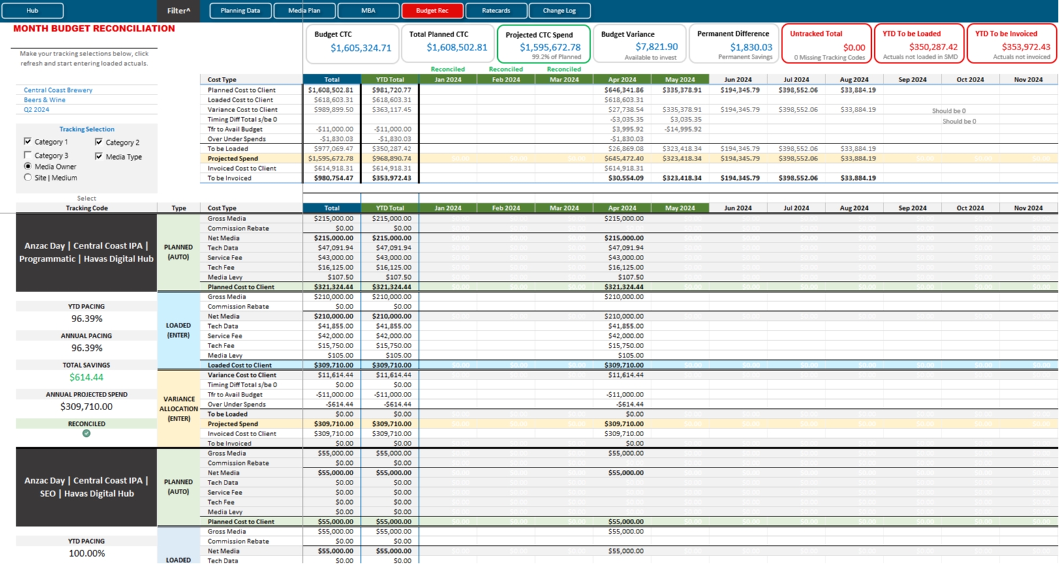Choose the Media Owner radio button
Image resolution: width=1059 pixels, height=564 pixels.
click(27, 166)
